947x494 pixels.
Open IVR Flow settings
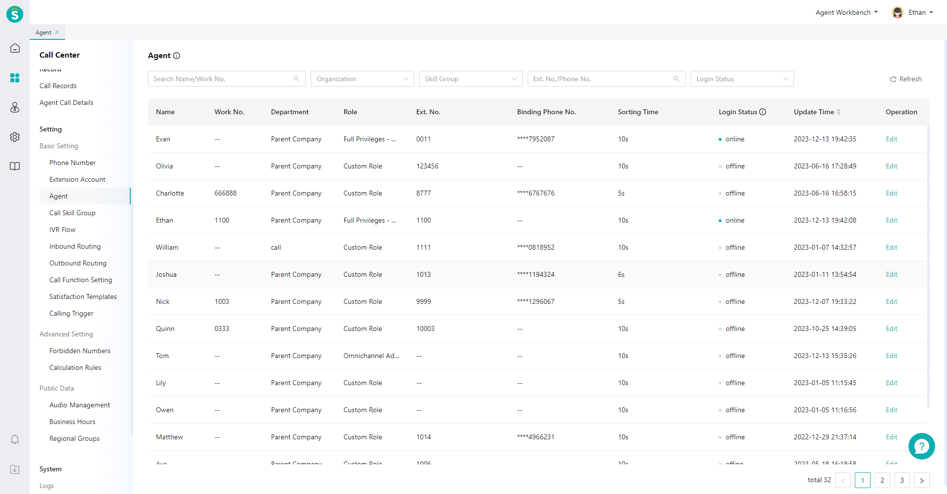pyautogui.click(x=63, y=230)
